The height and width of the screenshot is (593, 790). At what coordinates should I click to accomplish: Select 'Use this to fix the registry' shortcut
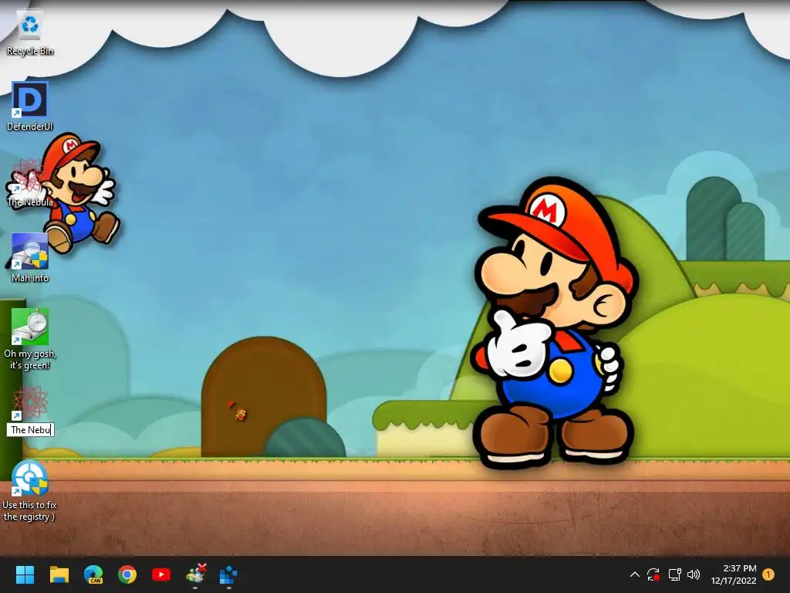click(x=30, y=490)
